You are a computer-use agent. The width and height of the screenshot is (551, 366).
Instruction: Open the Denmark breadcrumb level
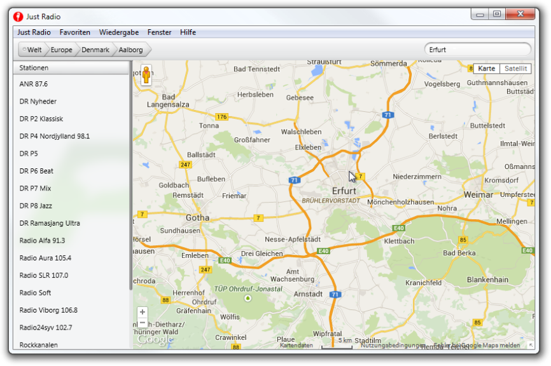tap(95, 50)
